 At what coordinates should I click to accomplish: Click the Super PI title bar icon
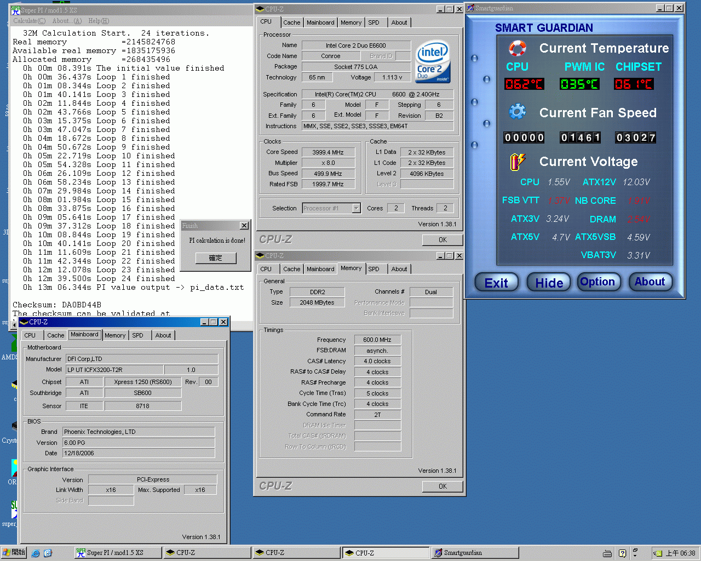point(15,9)
